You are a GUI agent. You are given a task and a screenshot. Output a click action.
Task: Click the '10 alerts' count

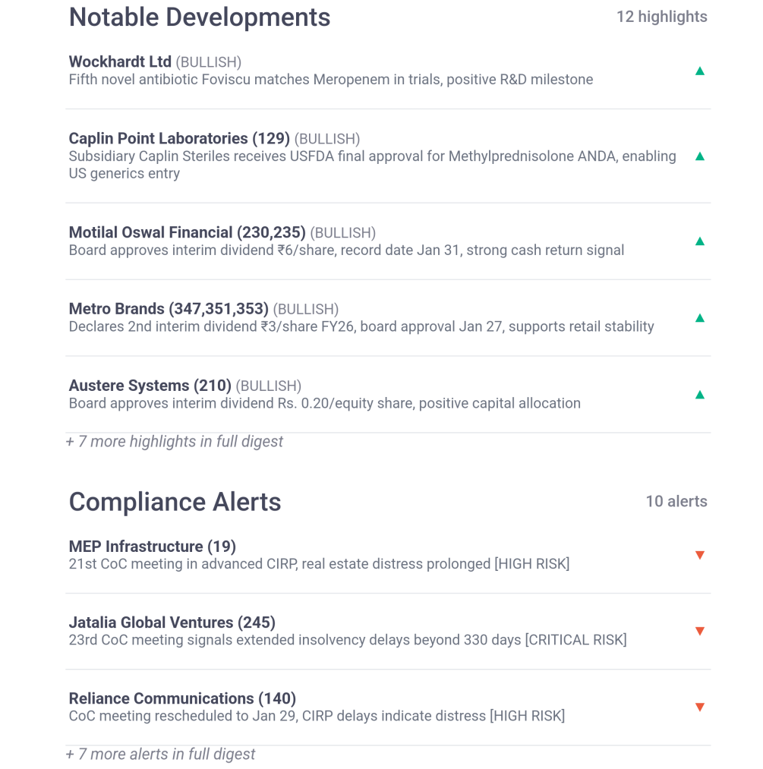(676, 501)
